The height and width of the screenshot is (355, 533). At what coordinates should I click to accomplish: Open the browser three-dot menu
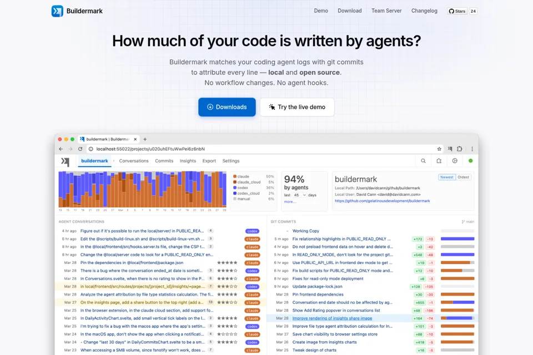[x=472, y=149]
